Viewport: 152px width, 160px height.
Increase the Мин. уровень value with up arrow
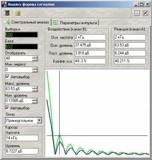click(35, 100)
